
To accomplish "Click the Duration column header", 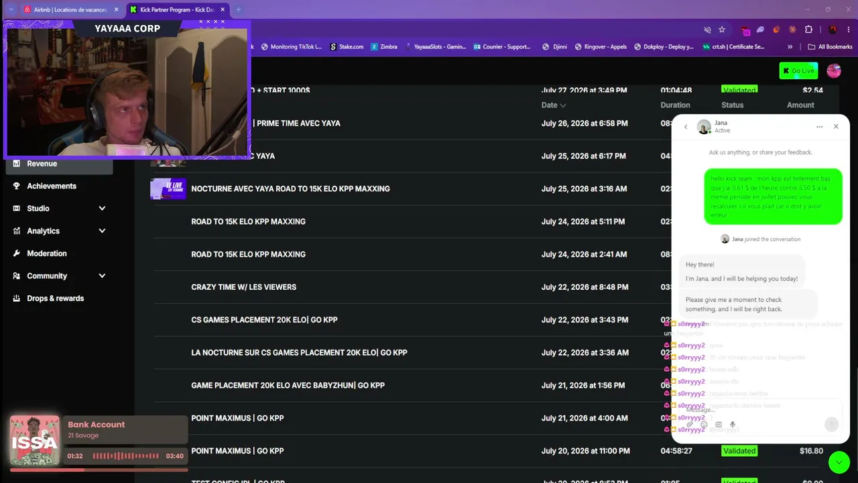I will tap(675, 105).
